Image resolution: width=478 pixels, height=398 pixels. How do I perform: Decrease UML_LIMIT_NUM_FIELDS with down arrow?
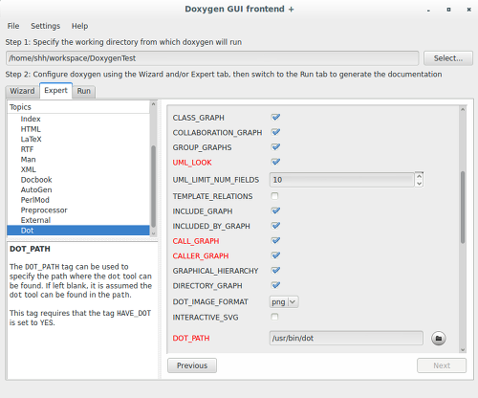pos(420,184)
